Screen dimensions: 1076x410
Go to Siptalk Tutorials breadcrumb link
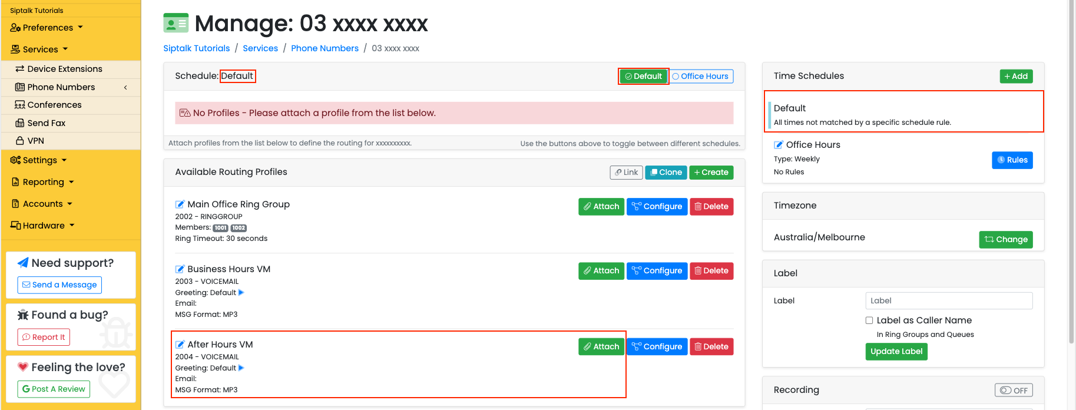pyautogui.click(x=197, y=48)
